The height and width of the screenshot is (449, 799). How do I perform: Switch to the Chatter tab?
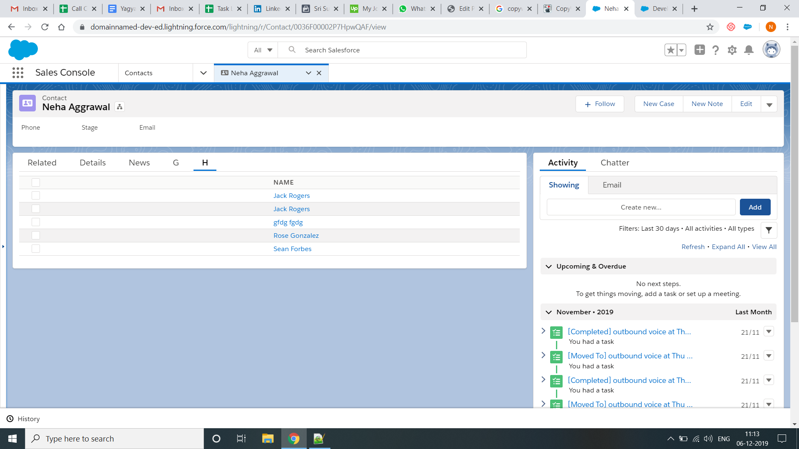(615, 163)
